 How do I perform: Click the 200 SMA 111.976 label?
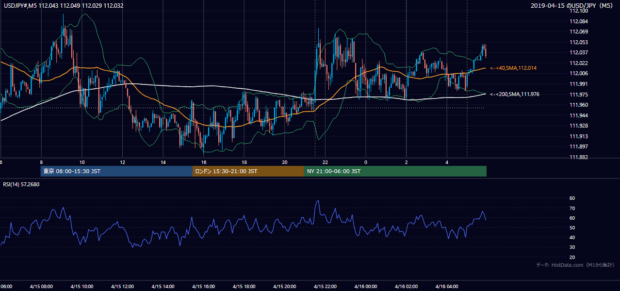[514, 94]
